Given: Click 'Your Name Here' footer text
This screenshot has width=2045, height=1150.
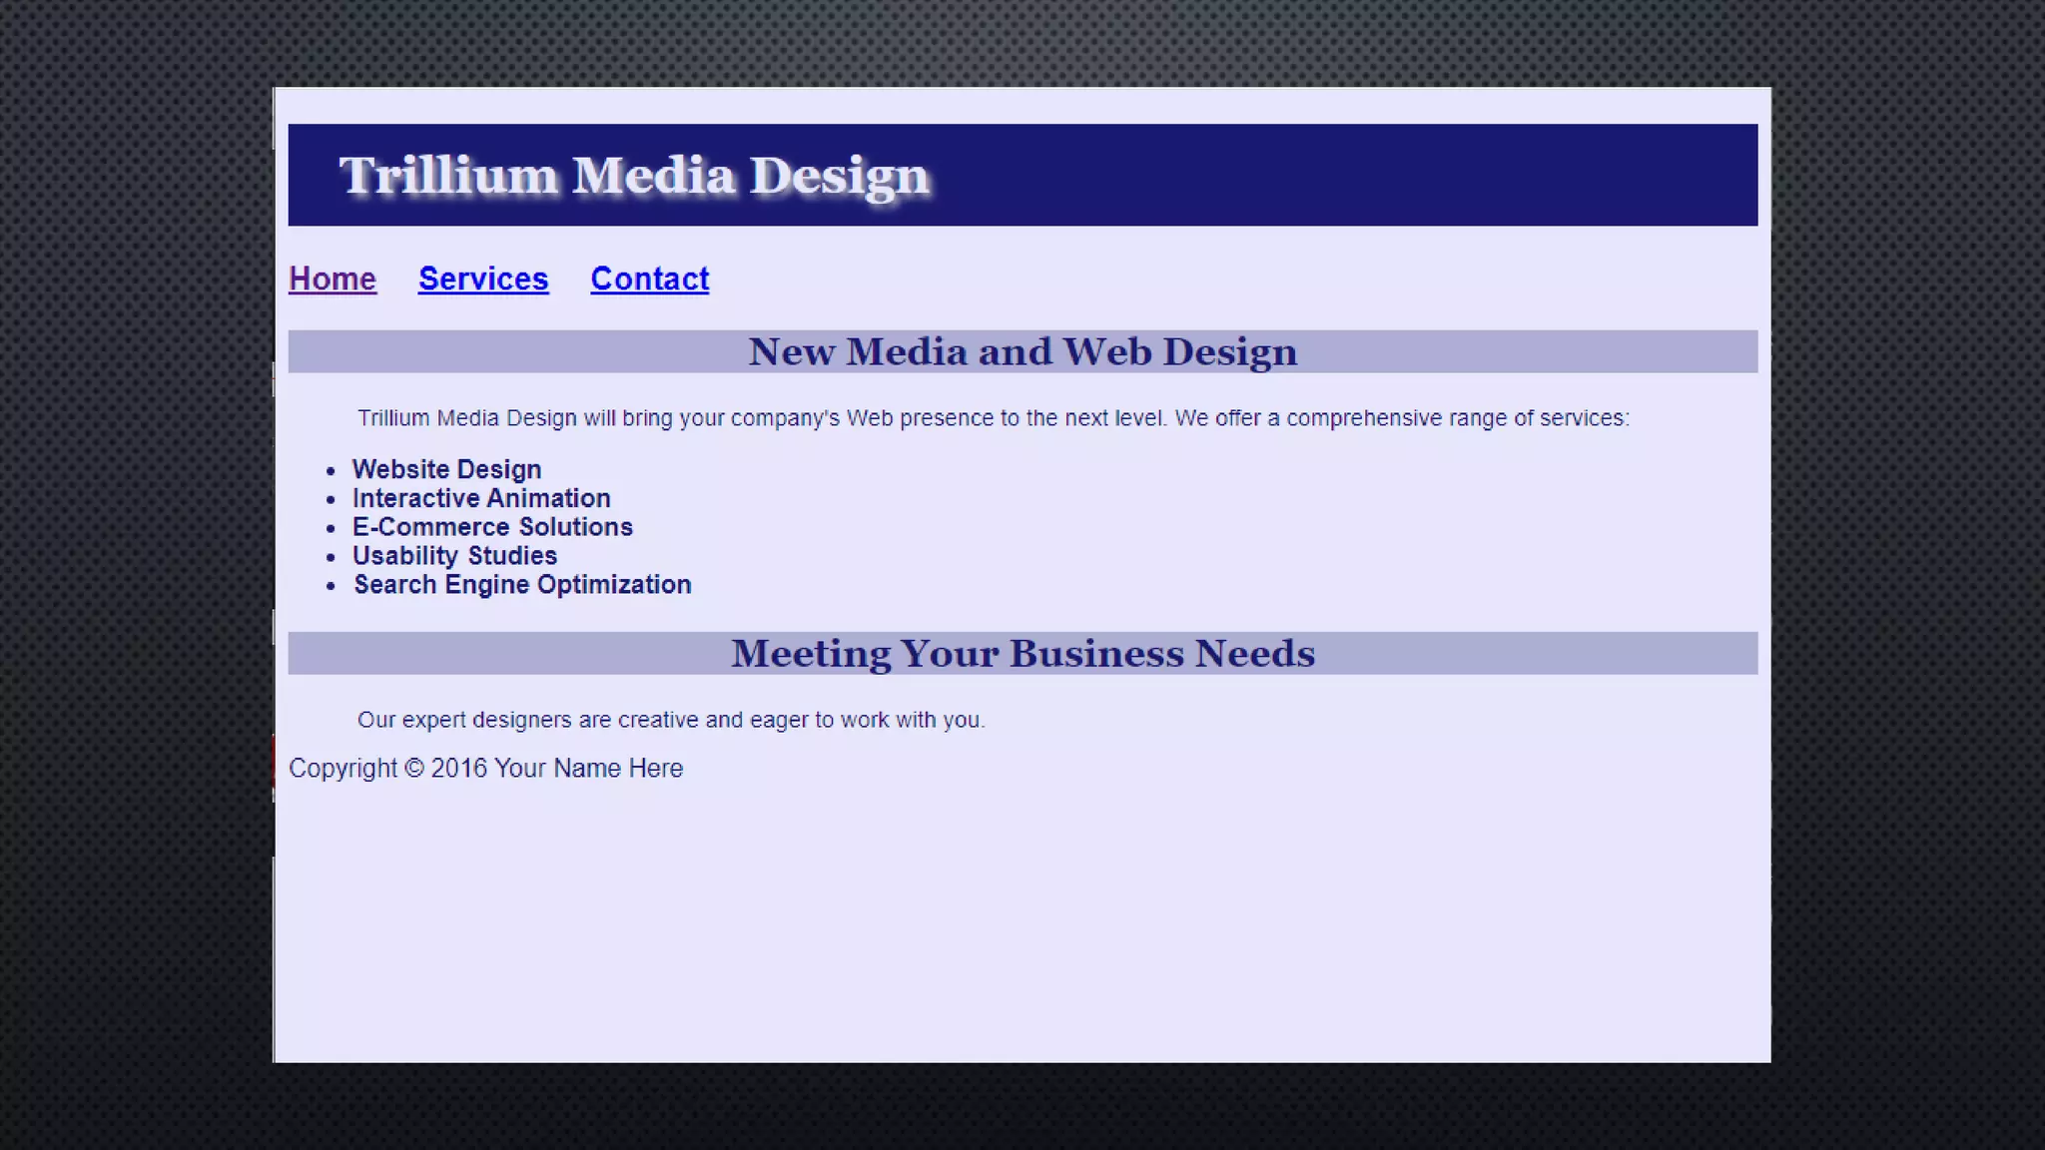Looking at the screenshot, I should (588, 769).
